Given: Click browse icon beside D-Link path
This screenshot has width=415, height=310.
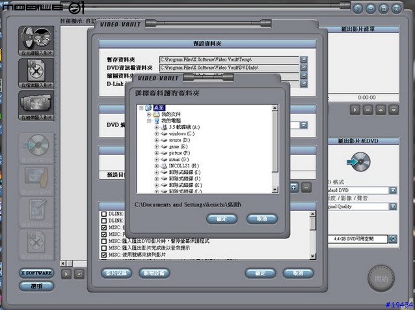Looking at the screenshot, I should 304,84.
